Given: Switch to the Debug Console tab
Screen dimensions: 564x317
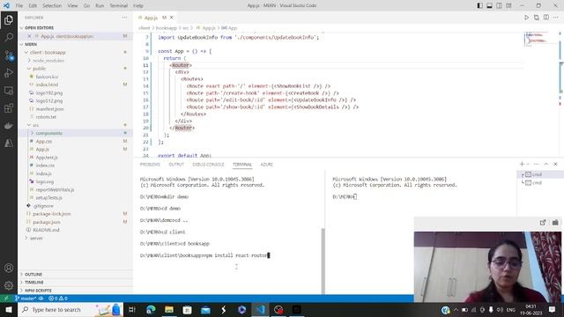Looking at the screenshot, I should pyautogui.click(x=208, y=165).
